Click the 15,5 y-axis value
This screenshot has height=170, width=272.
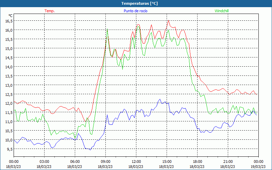pyautogui.click(x=9, y=39)
